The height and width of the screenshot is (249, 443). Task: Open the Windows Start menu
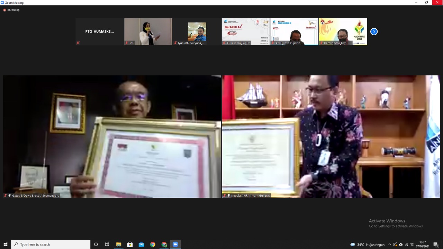coord(6,245)
